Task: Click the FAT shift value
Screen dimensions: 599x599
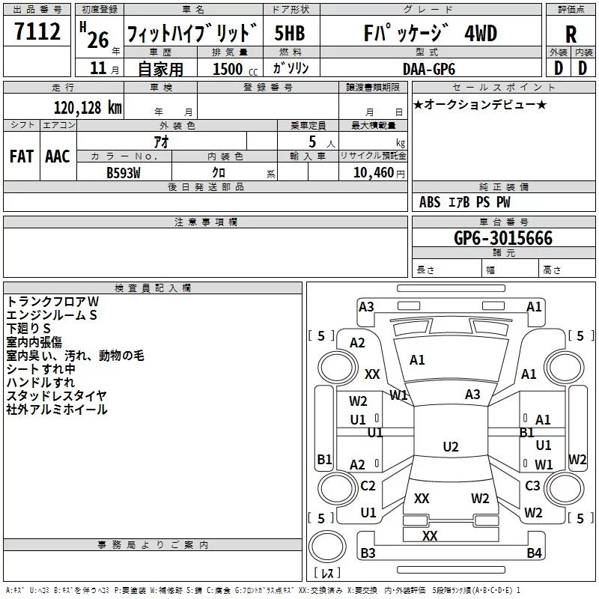Action: [x=22, y=156]
